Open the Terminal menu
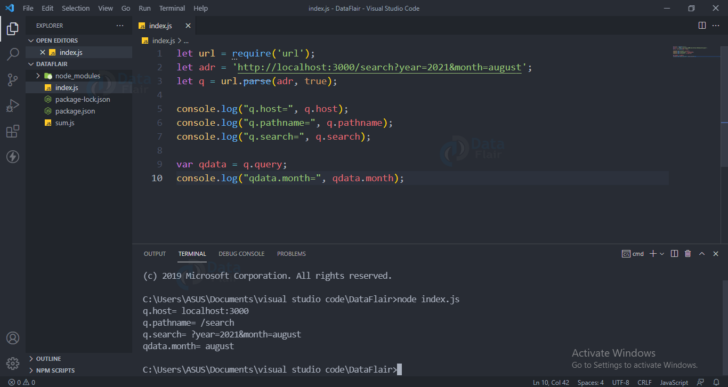Viewport: 728px width, 387px height. point(172,8)
